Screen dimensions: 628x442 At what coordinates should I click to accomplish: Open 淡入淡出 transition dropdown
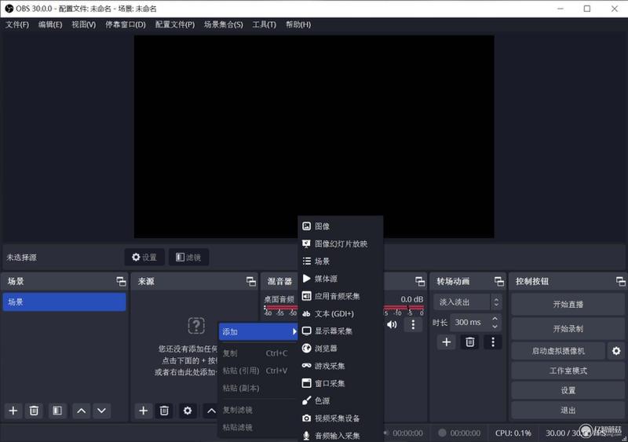click(x=467, y=302)
